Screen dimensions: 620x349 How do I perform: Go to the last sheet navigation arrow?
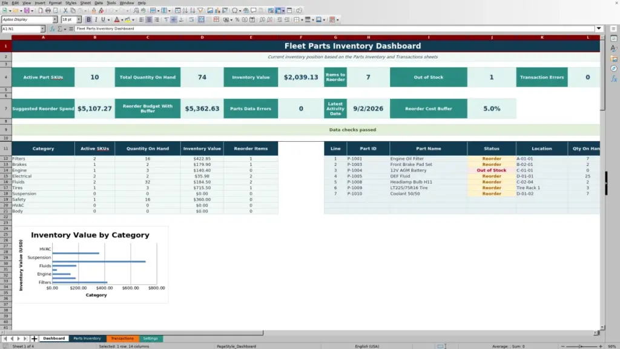[25, 339]
